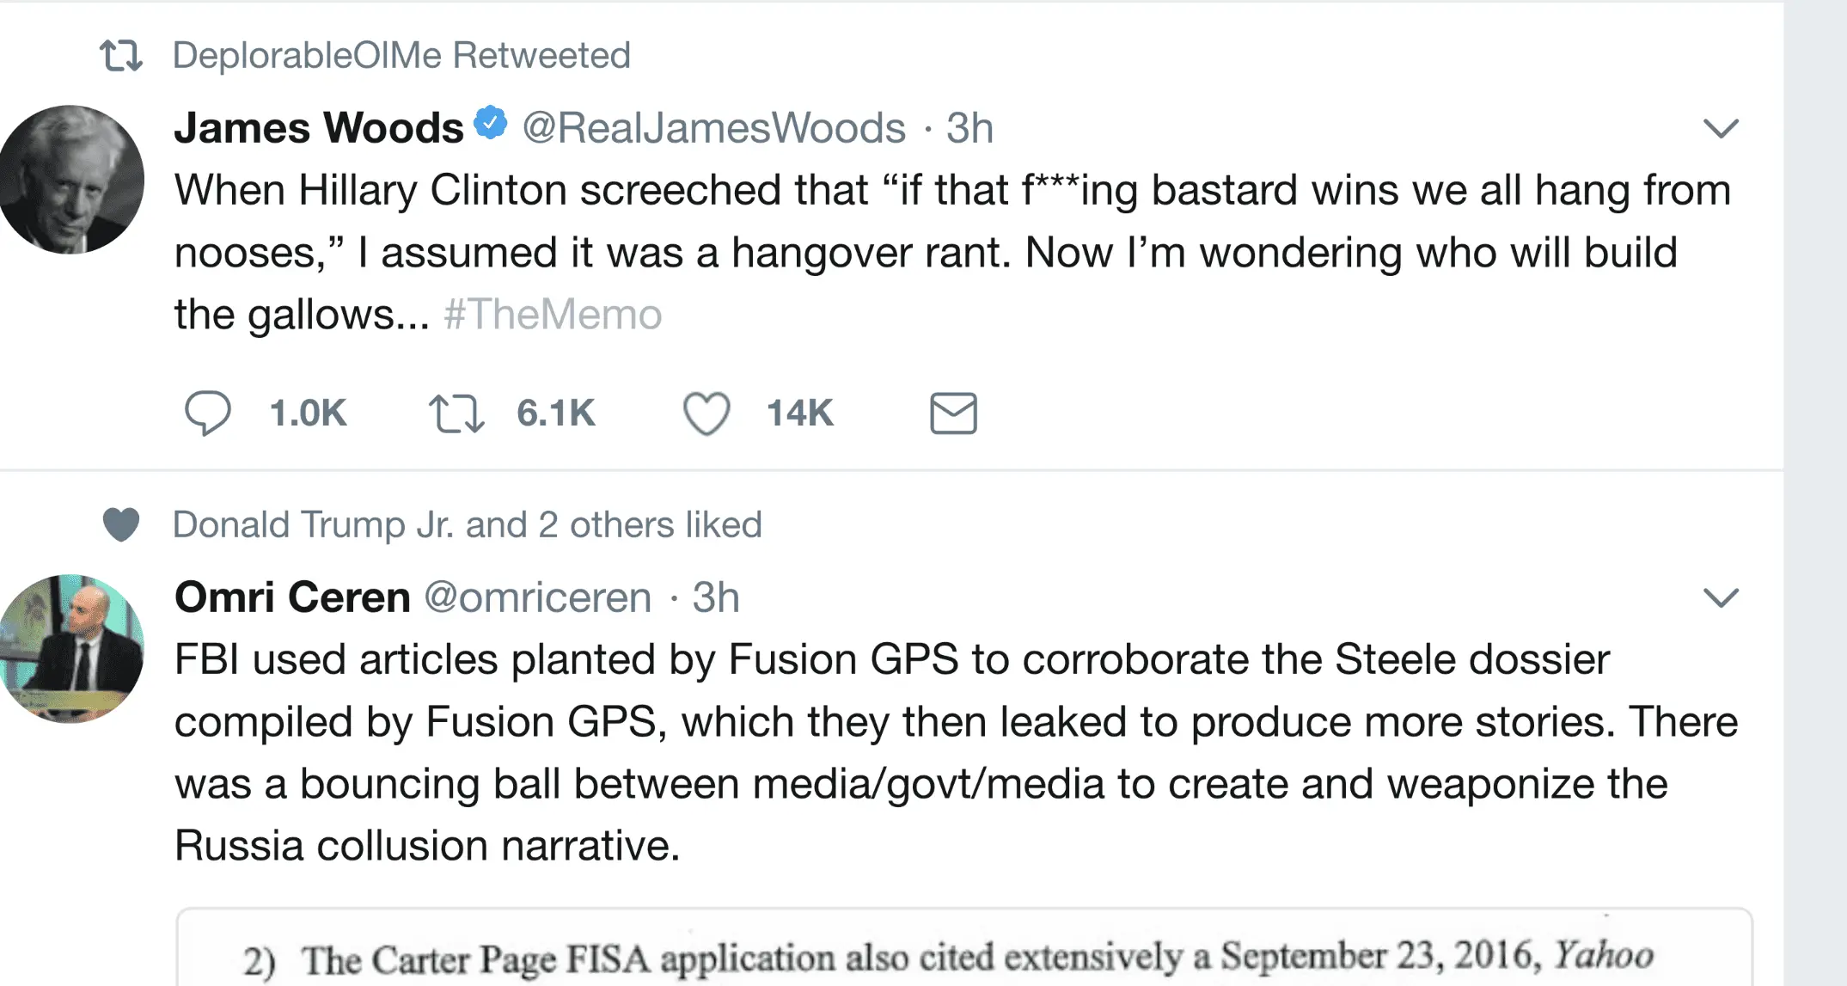Expand the James Woods tweet options chevron
This screenshot has height=986, width=1847.
[x=1721, y=129]
